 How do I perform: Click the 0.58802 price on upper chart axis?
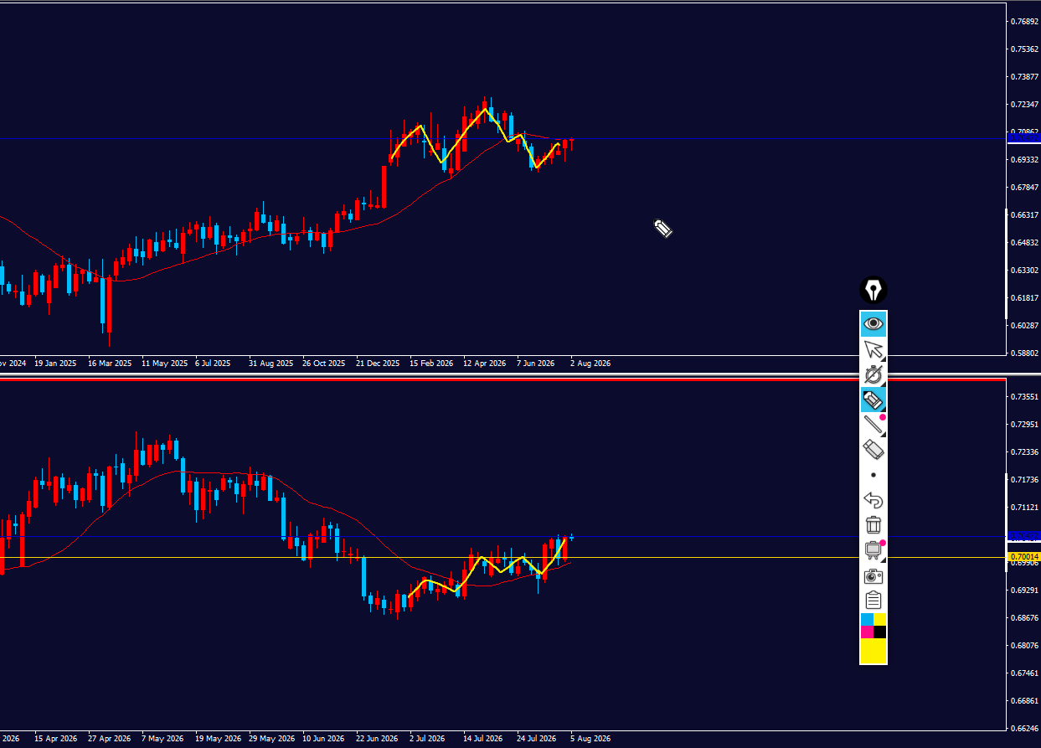click(1025, 353)
